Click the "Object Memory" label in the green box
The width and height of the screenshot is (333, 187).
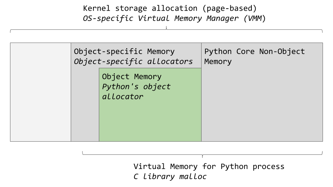tap(132, 77)
